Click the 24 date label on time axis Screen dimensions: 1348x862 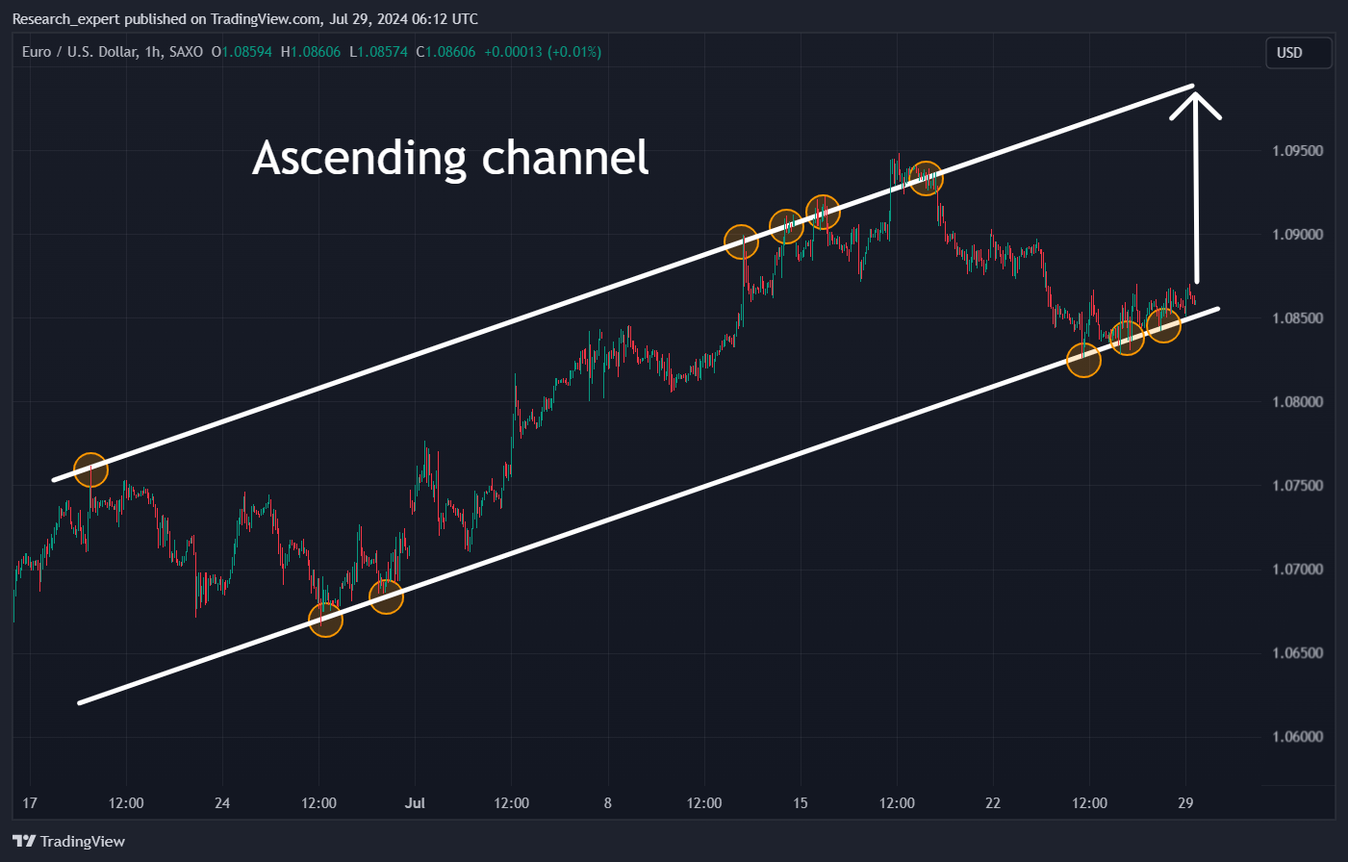pos(222,803)
